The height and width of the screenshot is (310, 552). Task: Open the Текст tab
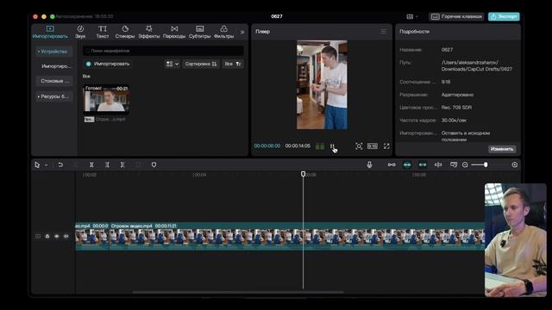point(103,32)
